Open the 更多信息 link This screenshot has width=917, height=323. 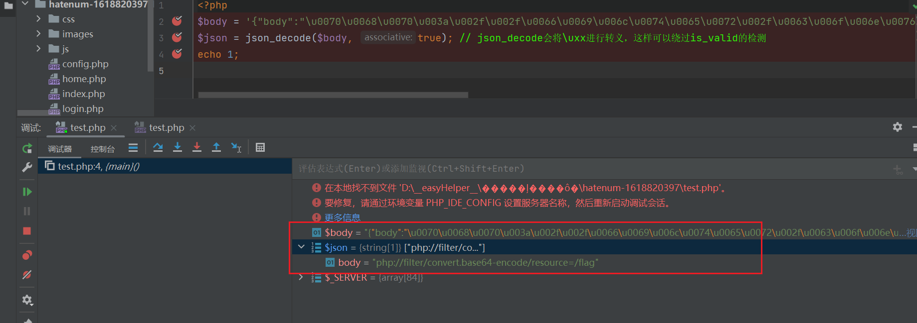point(342,217)
